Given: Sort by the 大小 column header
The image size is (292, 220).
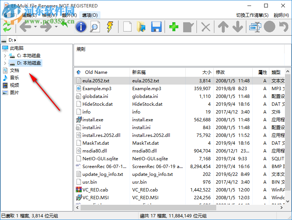Looking at the screenshot, I should tap(199, 72).
